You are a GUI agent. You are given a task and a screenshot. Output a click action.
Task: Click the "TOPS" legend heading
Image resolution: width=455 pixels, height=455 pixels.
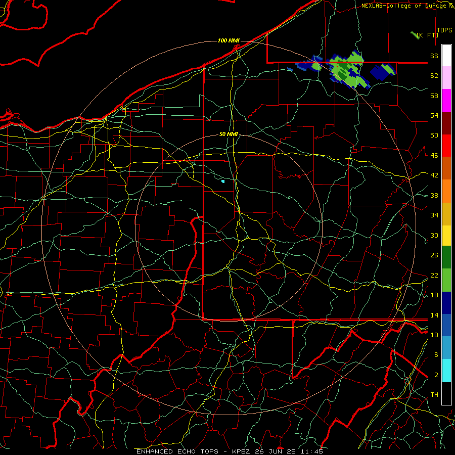(x=444, y=30)
